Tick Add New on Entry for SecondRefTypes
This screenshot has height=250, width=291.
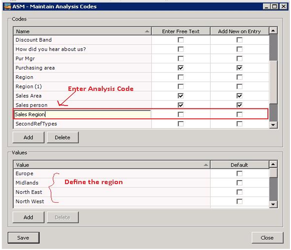tap(239, 124)
